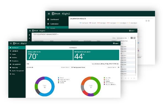The height and width of the screenshot is (106, 166).
Task: Go to next page in equipment table pager
Action: pyautogui.click(x=131, y=78)
